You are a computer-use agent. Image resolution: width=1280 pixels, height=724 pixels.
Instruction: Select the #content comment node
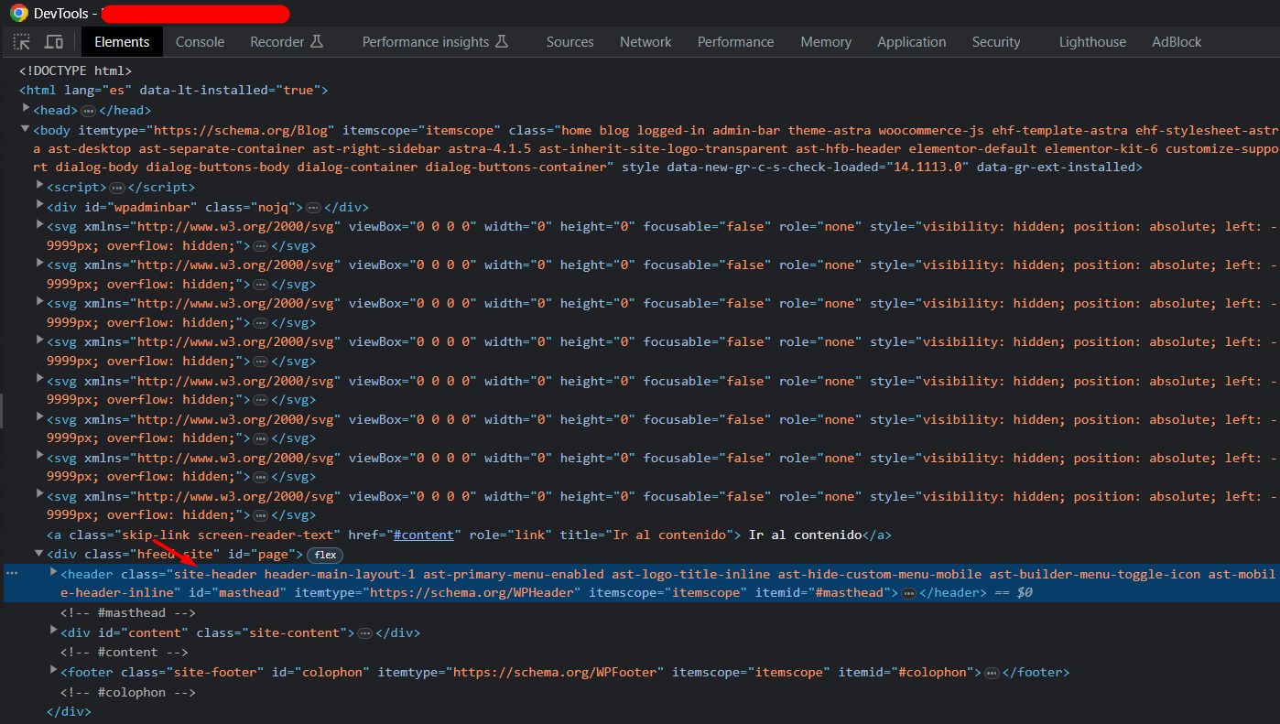click(x=125, y=653)
